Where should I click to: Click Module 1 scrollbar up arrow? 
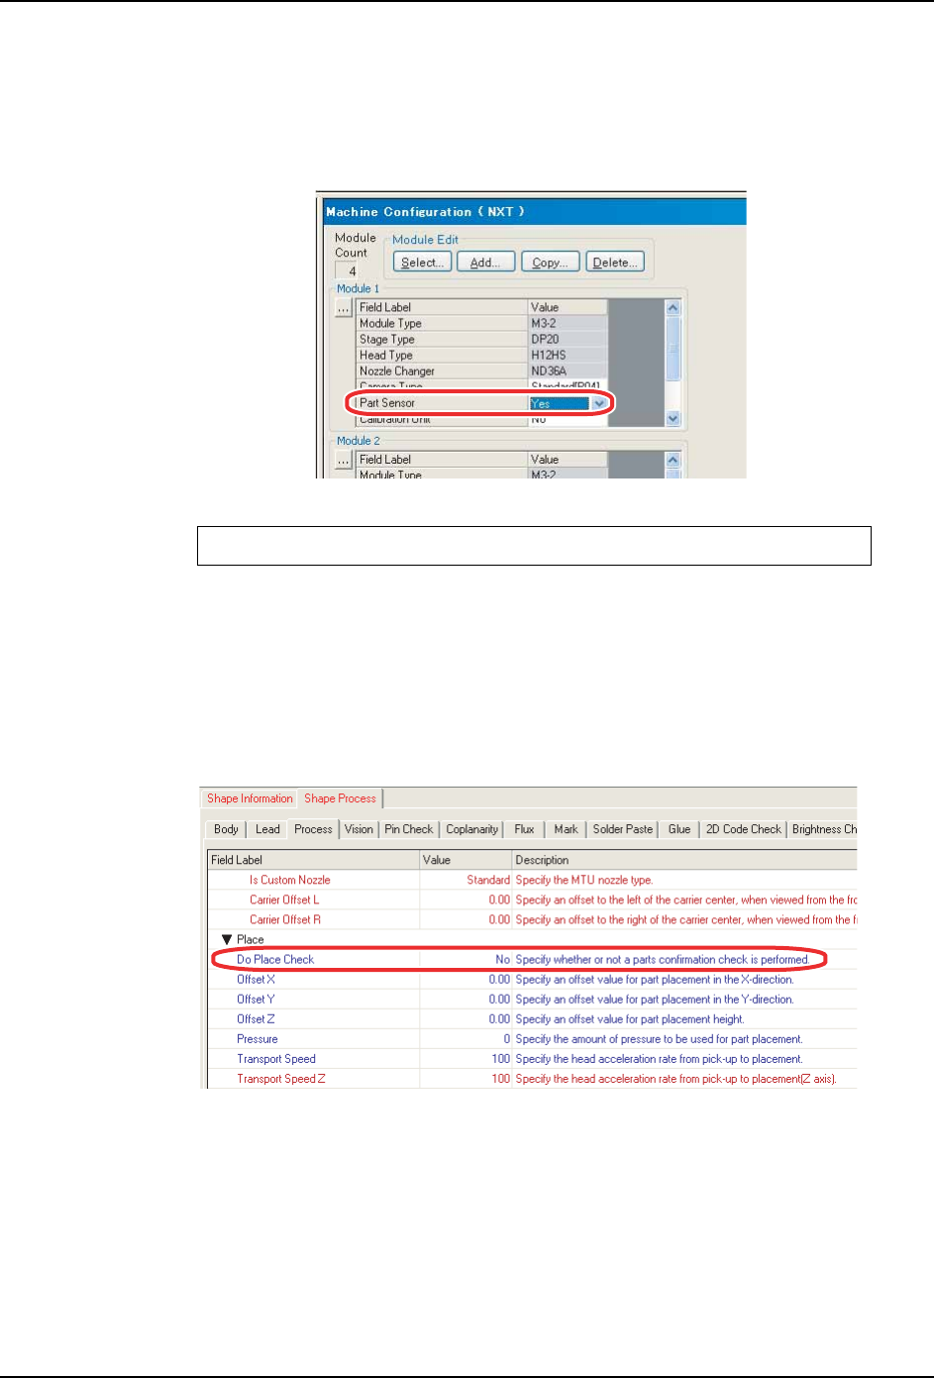[x=674, y=308]
